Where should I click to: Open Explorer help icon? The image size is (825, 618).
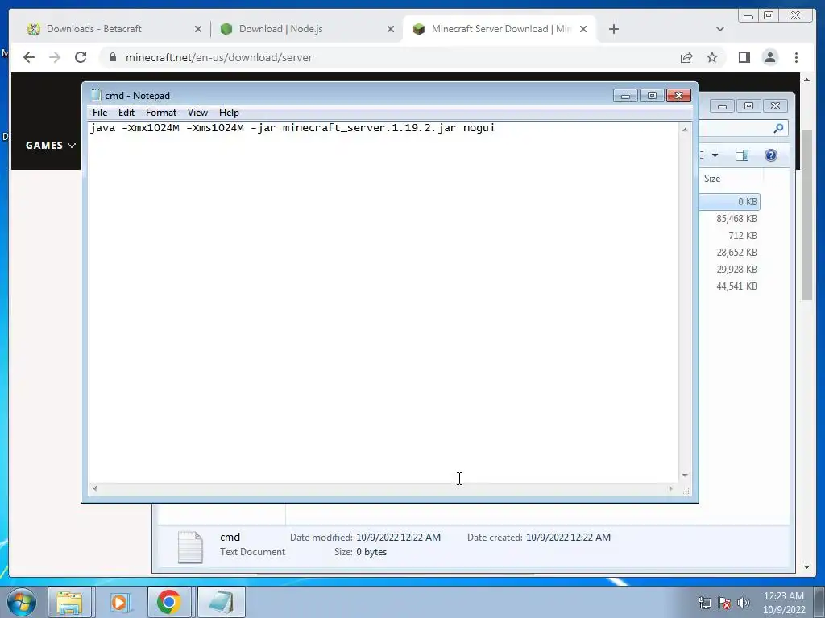pyautogui.click(x=771, y=155)
